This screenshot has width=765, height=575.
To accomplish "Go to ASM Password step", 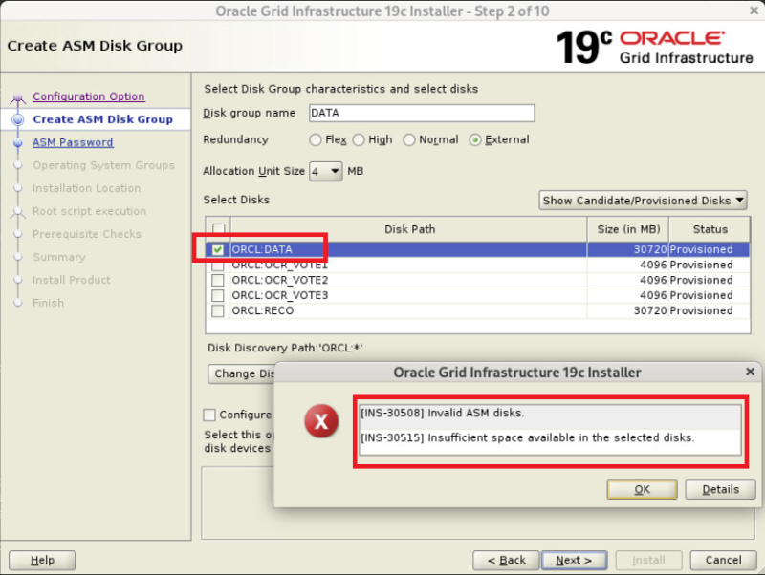I will tap(73, 142).
